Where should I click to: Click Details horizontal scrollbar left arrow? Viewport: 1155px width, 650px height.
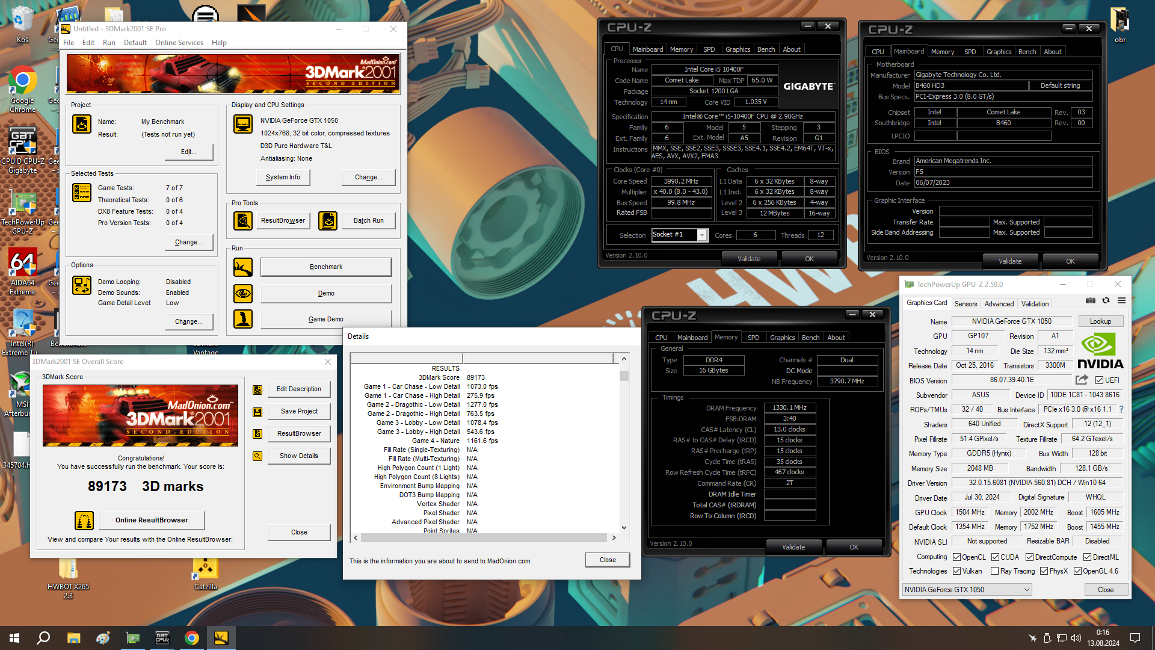(x=356, y=538)
